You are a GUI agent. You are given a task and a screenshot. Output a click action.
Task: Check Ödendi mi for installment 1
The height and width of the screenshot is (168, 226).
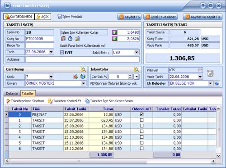tap(141, 120)
